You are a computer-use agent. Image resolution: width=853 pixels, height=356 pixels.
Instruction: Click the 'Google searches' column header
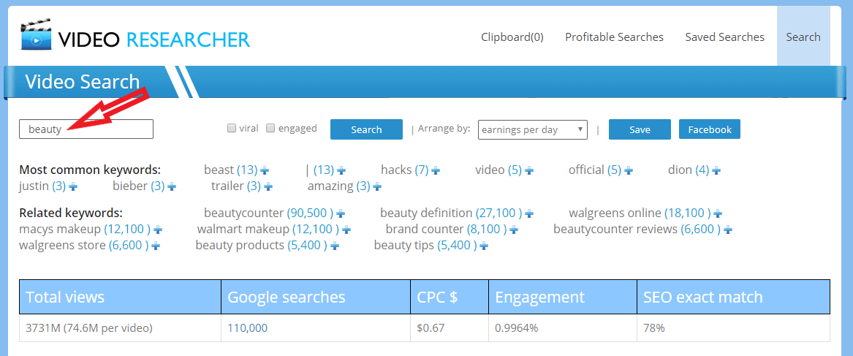(316, 298)
